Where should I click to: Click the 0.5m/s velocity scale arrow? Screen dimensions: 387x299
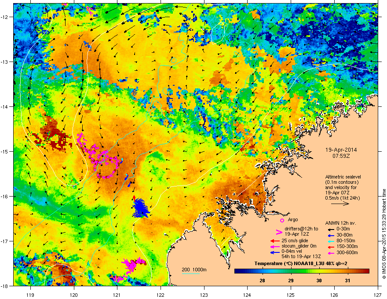340,204
